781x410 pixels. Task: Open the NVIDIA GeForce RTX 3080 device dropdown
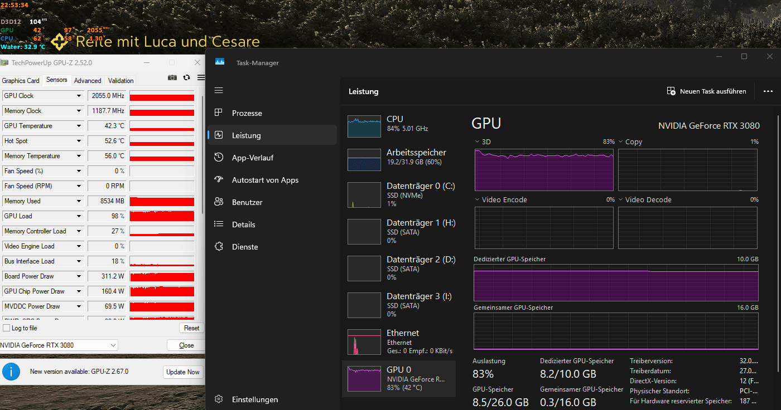[59, 345]
